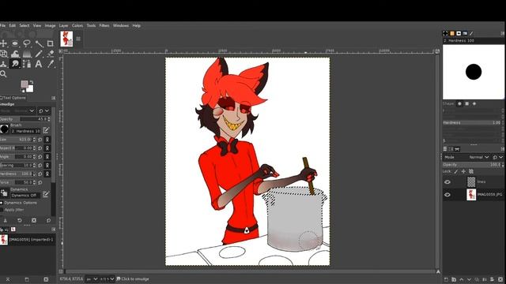The width and height of the screenshot is (506, 284).
Task: Edit the dynamics via its edit icon
Action: tap(46, 194)
